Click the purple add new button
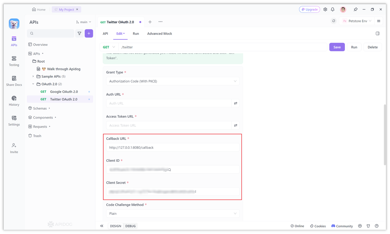This screenshot has width=390, height=234. (89, 34)
